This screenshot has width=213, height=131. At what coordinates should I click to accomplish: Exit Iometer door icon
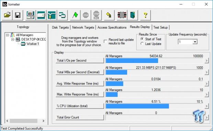point(133,15)
